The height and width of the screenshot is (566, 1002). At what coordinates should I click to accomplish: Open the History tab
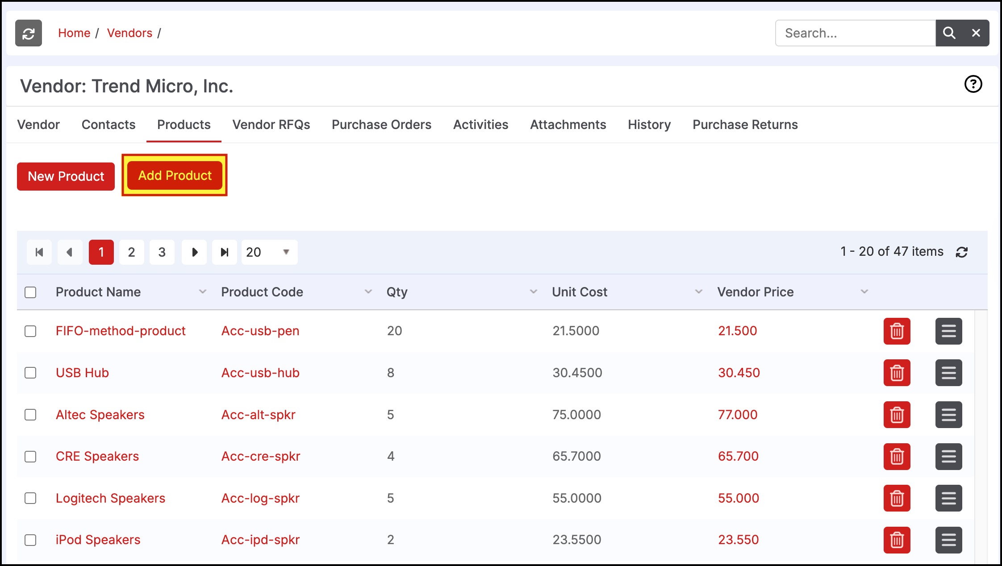(x=649, y=125)
